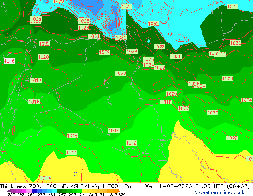Select the 1016 label with white background

[x=9, y=61]
